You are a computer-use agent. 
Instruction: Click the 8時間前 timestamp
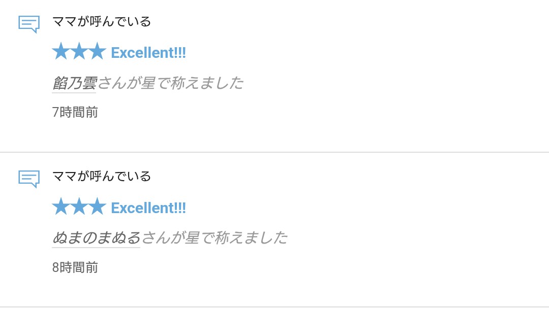(x=75, y=268)
